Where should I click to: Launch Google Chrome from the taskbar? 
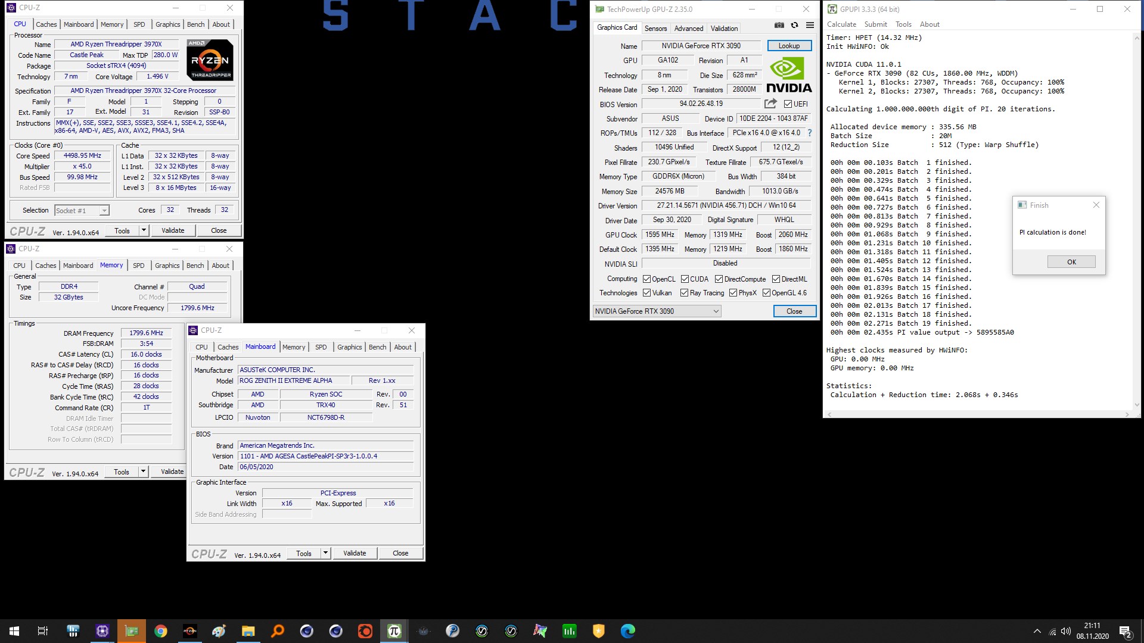(160, 631)
